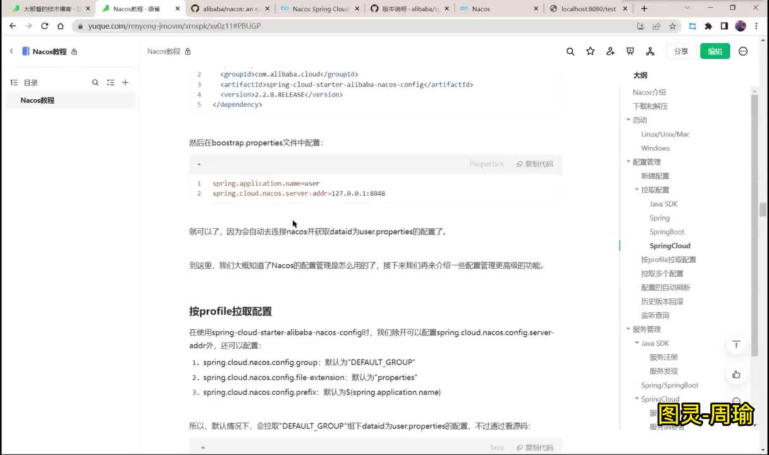This screenshot has height=455, width=769.
Task: Jump to 新建配置 in outline
Action: pyautogui.click(x=655, y=176)
